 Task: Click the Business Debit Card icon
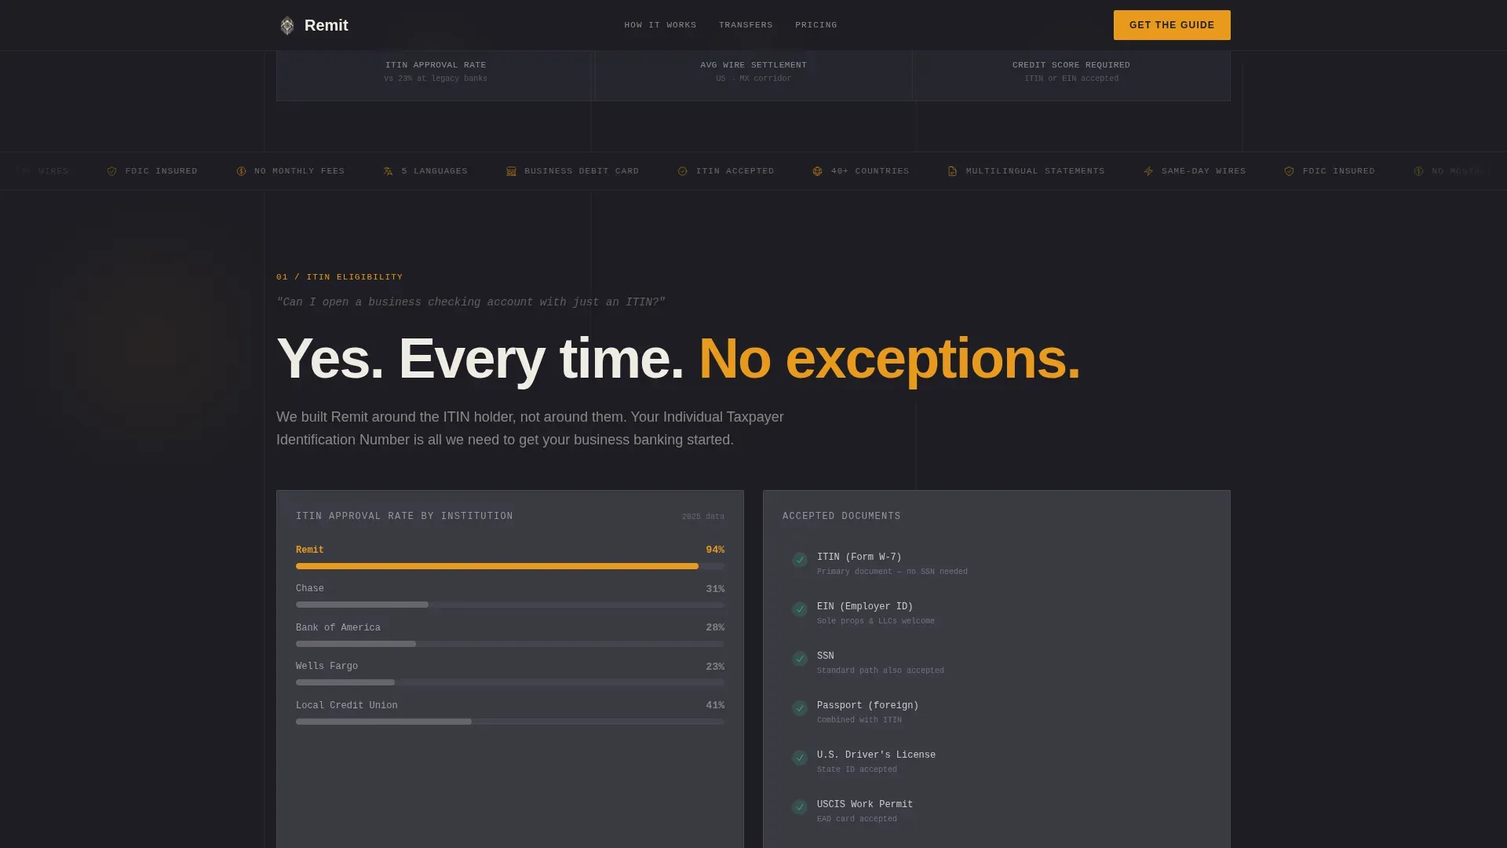tap(511, 171)
